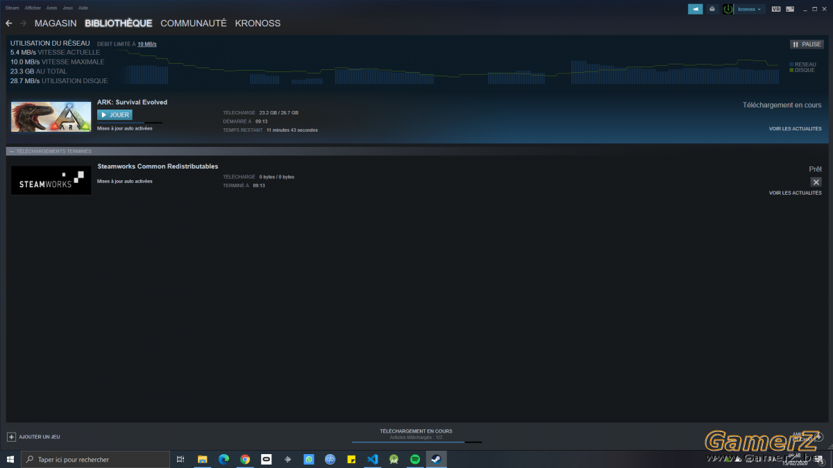The image size is (833, 468).
Task: Open File Explorer from the taskbar
Action: coord(203,459)
